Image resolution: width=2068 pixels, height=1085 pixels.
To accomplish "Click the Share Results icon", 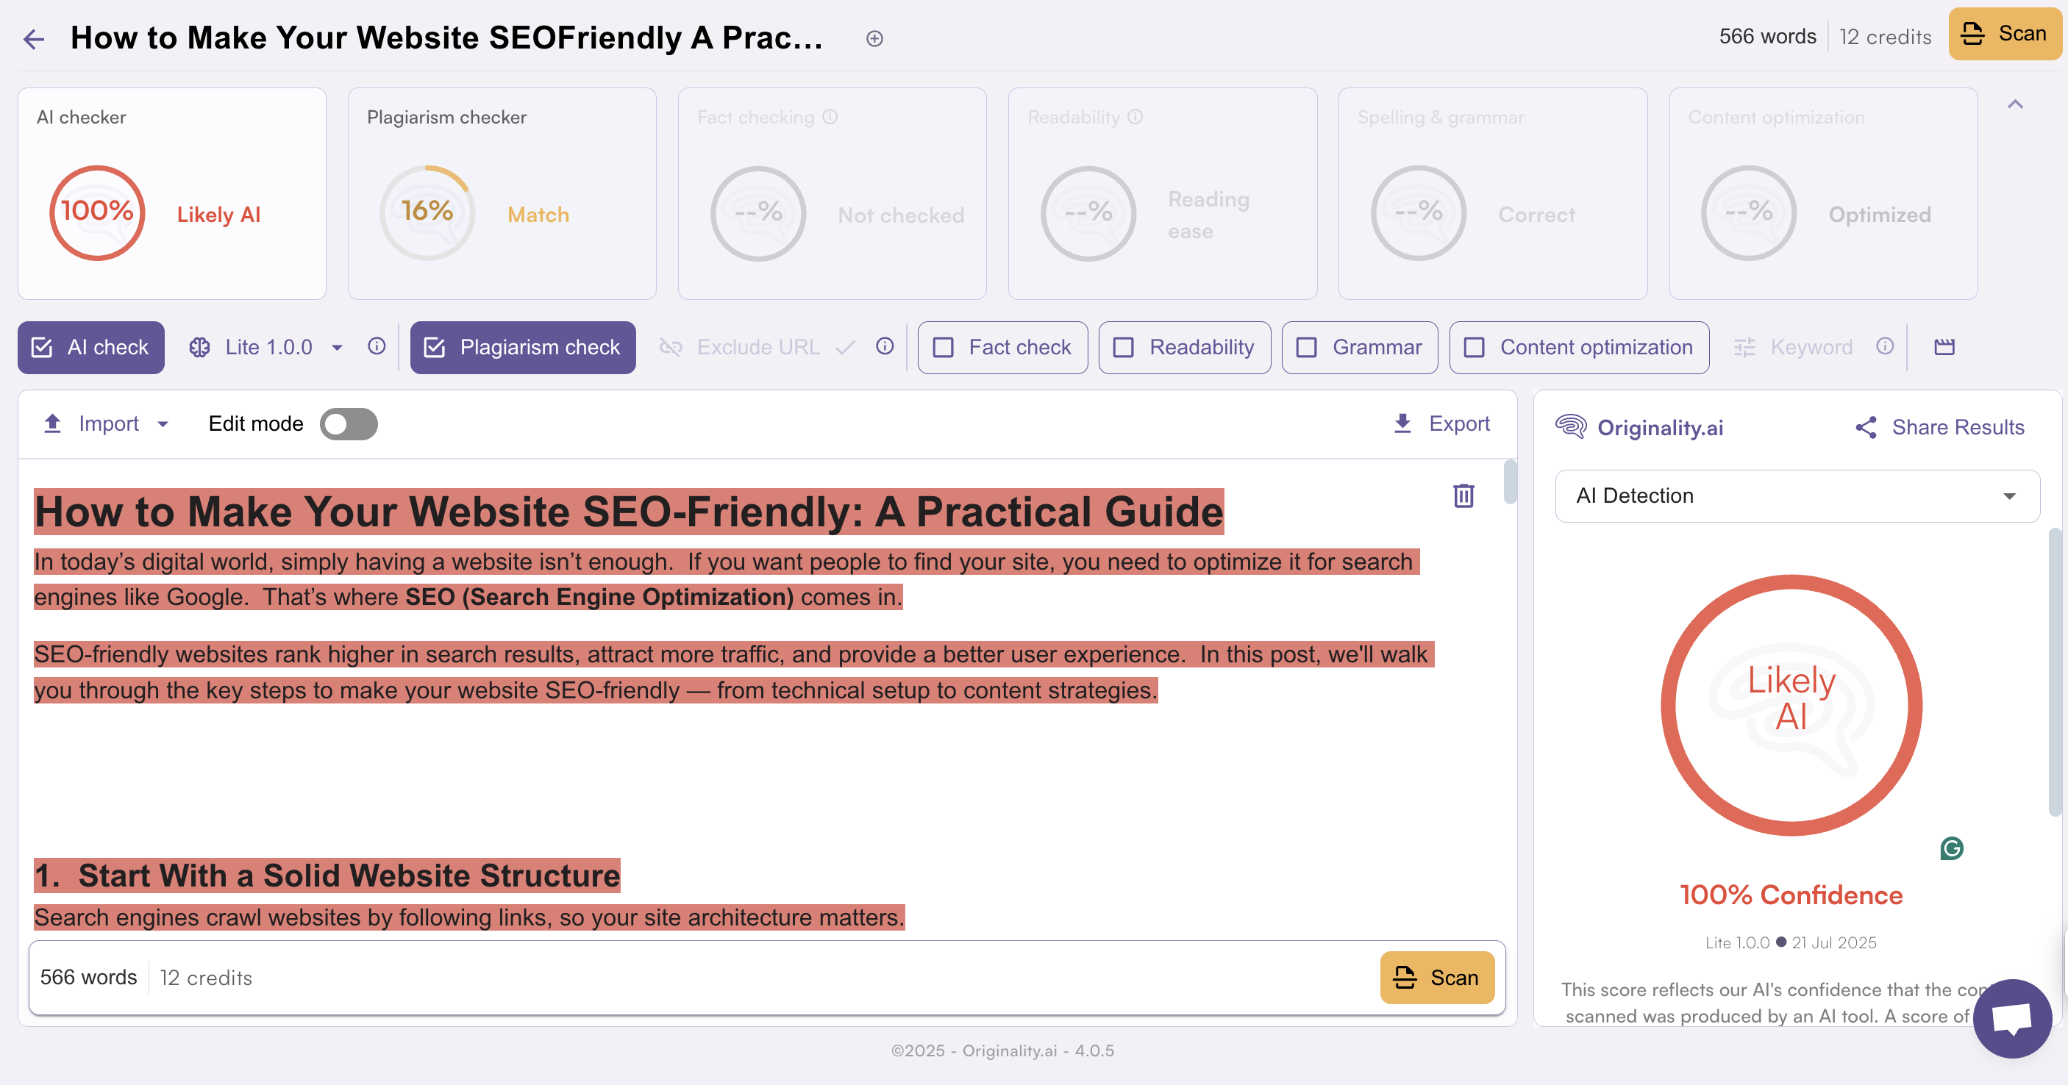I will click(x=1866, y=428).
